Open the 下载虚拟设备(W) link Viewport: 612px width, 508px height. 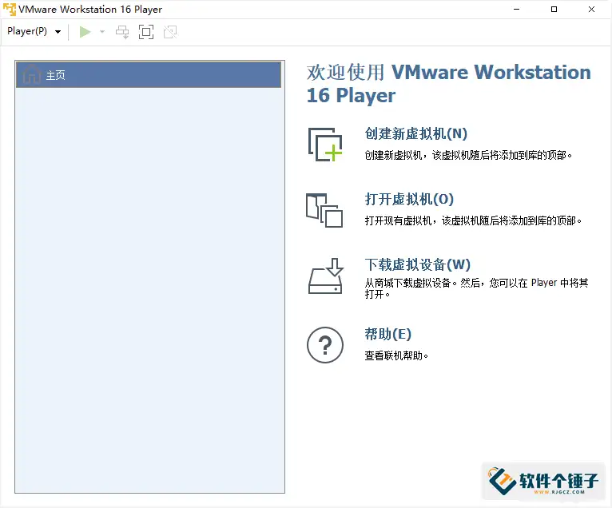pos(418,264)
